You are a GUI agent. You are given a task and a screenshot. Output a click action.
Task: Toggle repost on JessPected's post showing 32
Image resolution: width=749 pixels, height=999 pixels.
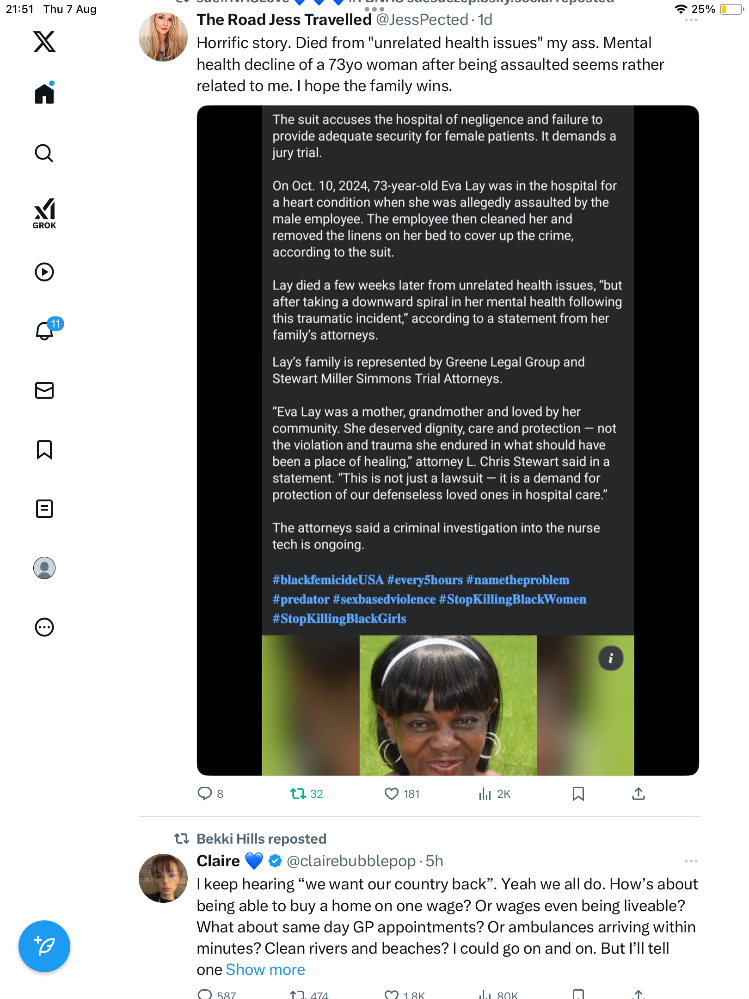[306, 794]
